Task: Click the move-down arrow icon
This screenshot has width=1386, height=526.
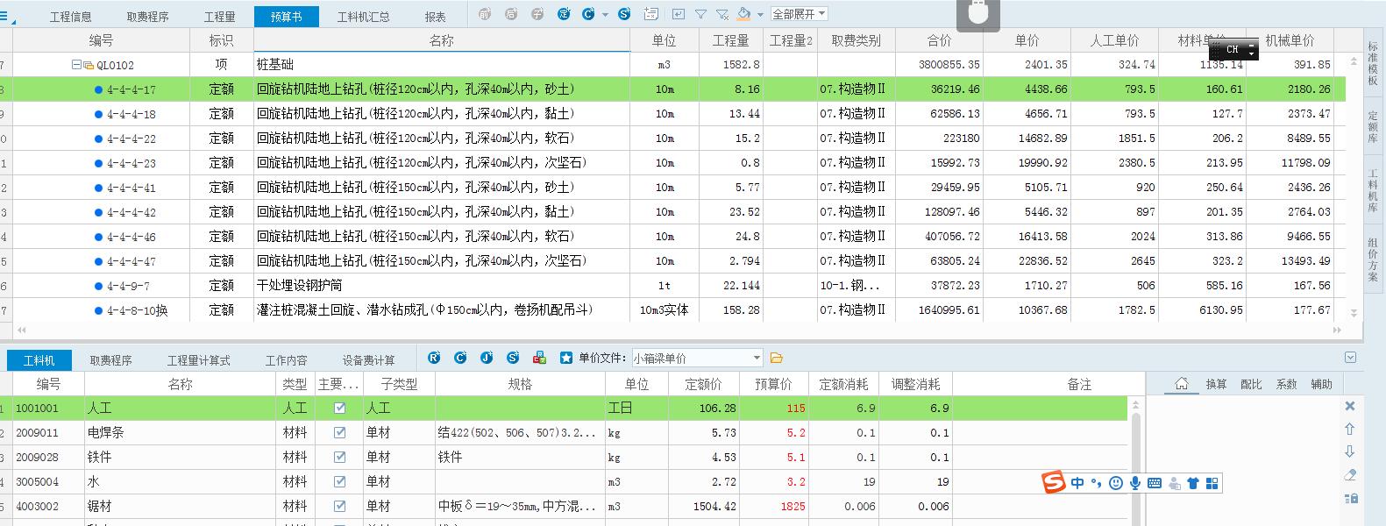Action: pos(1350,451)
